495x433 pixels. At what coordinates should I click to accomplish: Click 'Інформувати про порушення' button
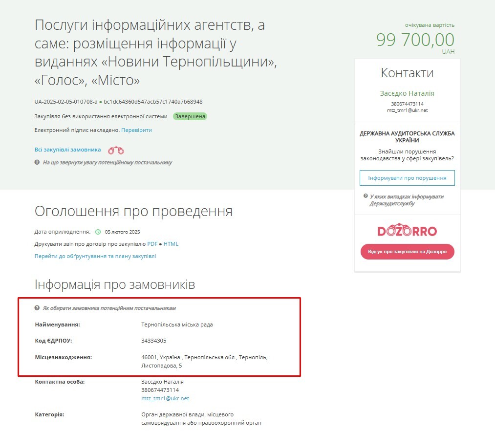[407, 178]
